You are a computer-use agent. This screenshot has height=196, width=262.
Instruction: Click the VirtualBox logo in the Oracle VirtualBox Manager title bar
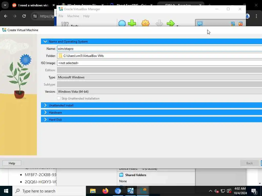pyautogui.click(x=61, y=9)
